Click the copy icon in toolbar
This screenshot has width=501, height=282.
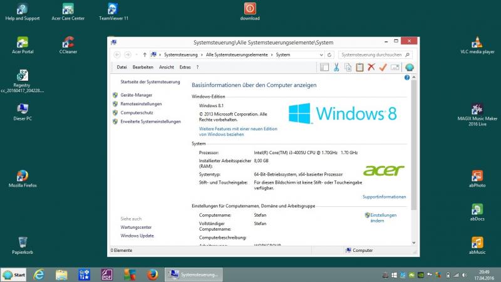[348, 67]
